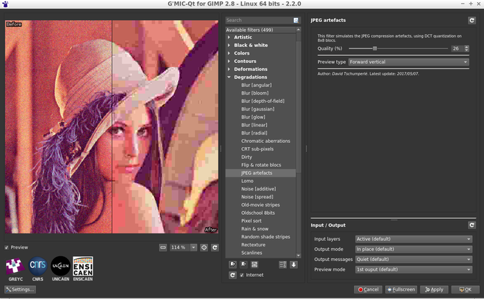Open the Preview type dropdown
The image size is (484, 299).
pos(413,61)
